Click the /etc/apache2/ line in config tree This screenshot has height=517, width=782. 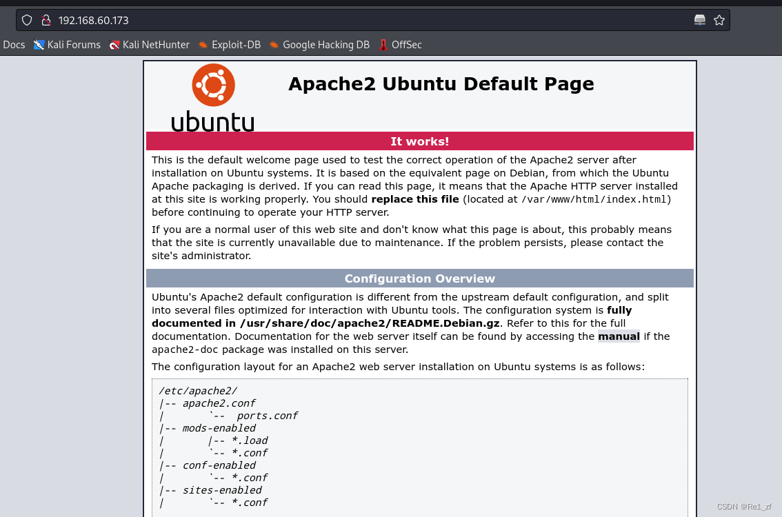[198, 391]
